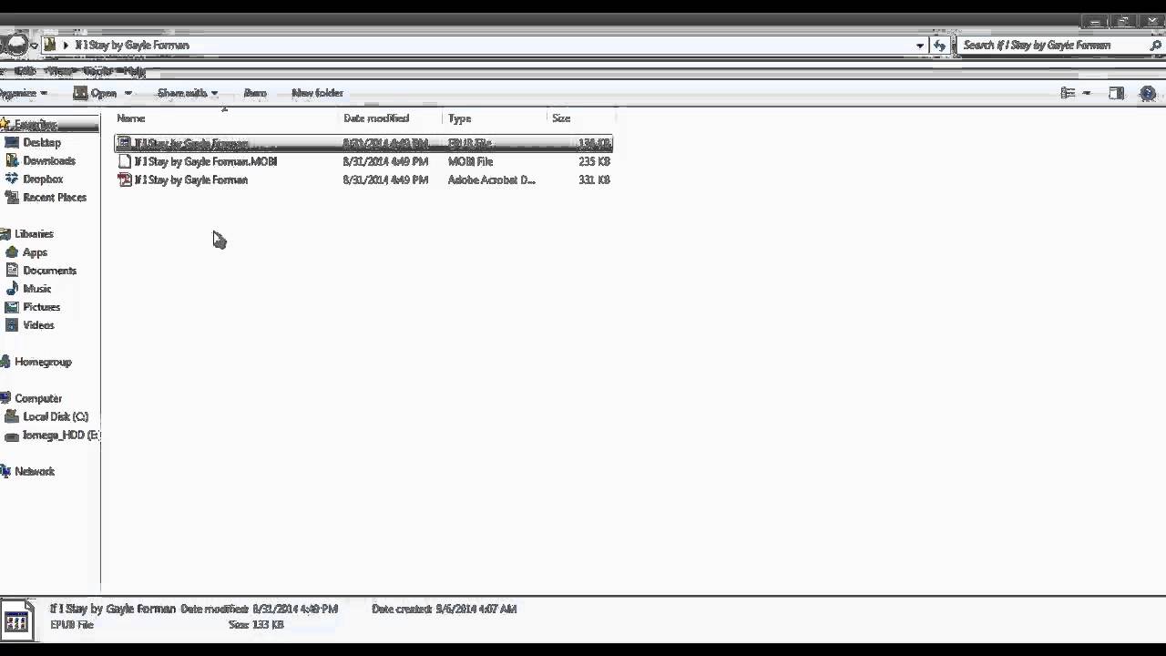Screen dimensions: 1166x656
Task: Click the 'MOBI File' type cell
Action: tap(470, 161)
